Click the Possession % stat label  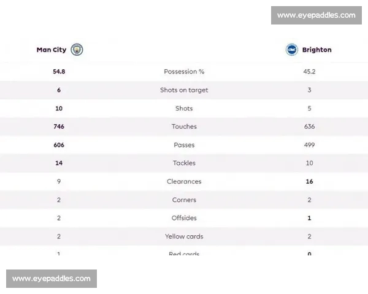[x=184, y=72]
